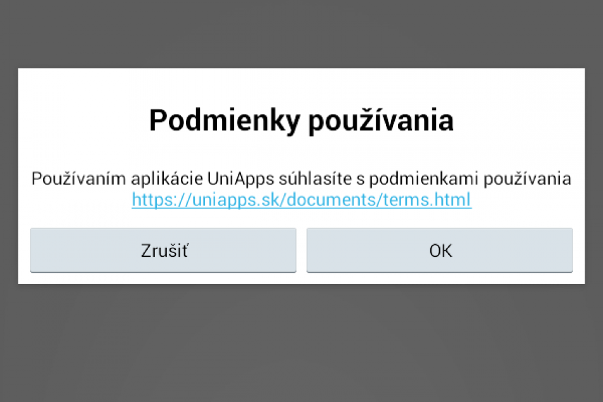The image size is (603, 402).
Task: Accept the Podmienky používania agreement via OK
Action: pos(440,250)
